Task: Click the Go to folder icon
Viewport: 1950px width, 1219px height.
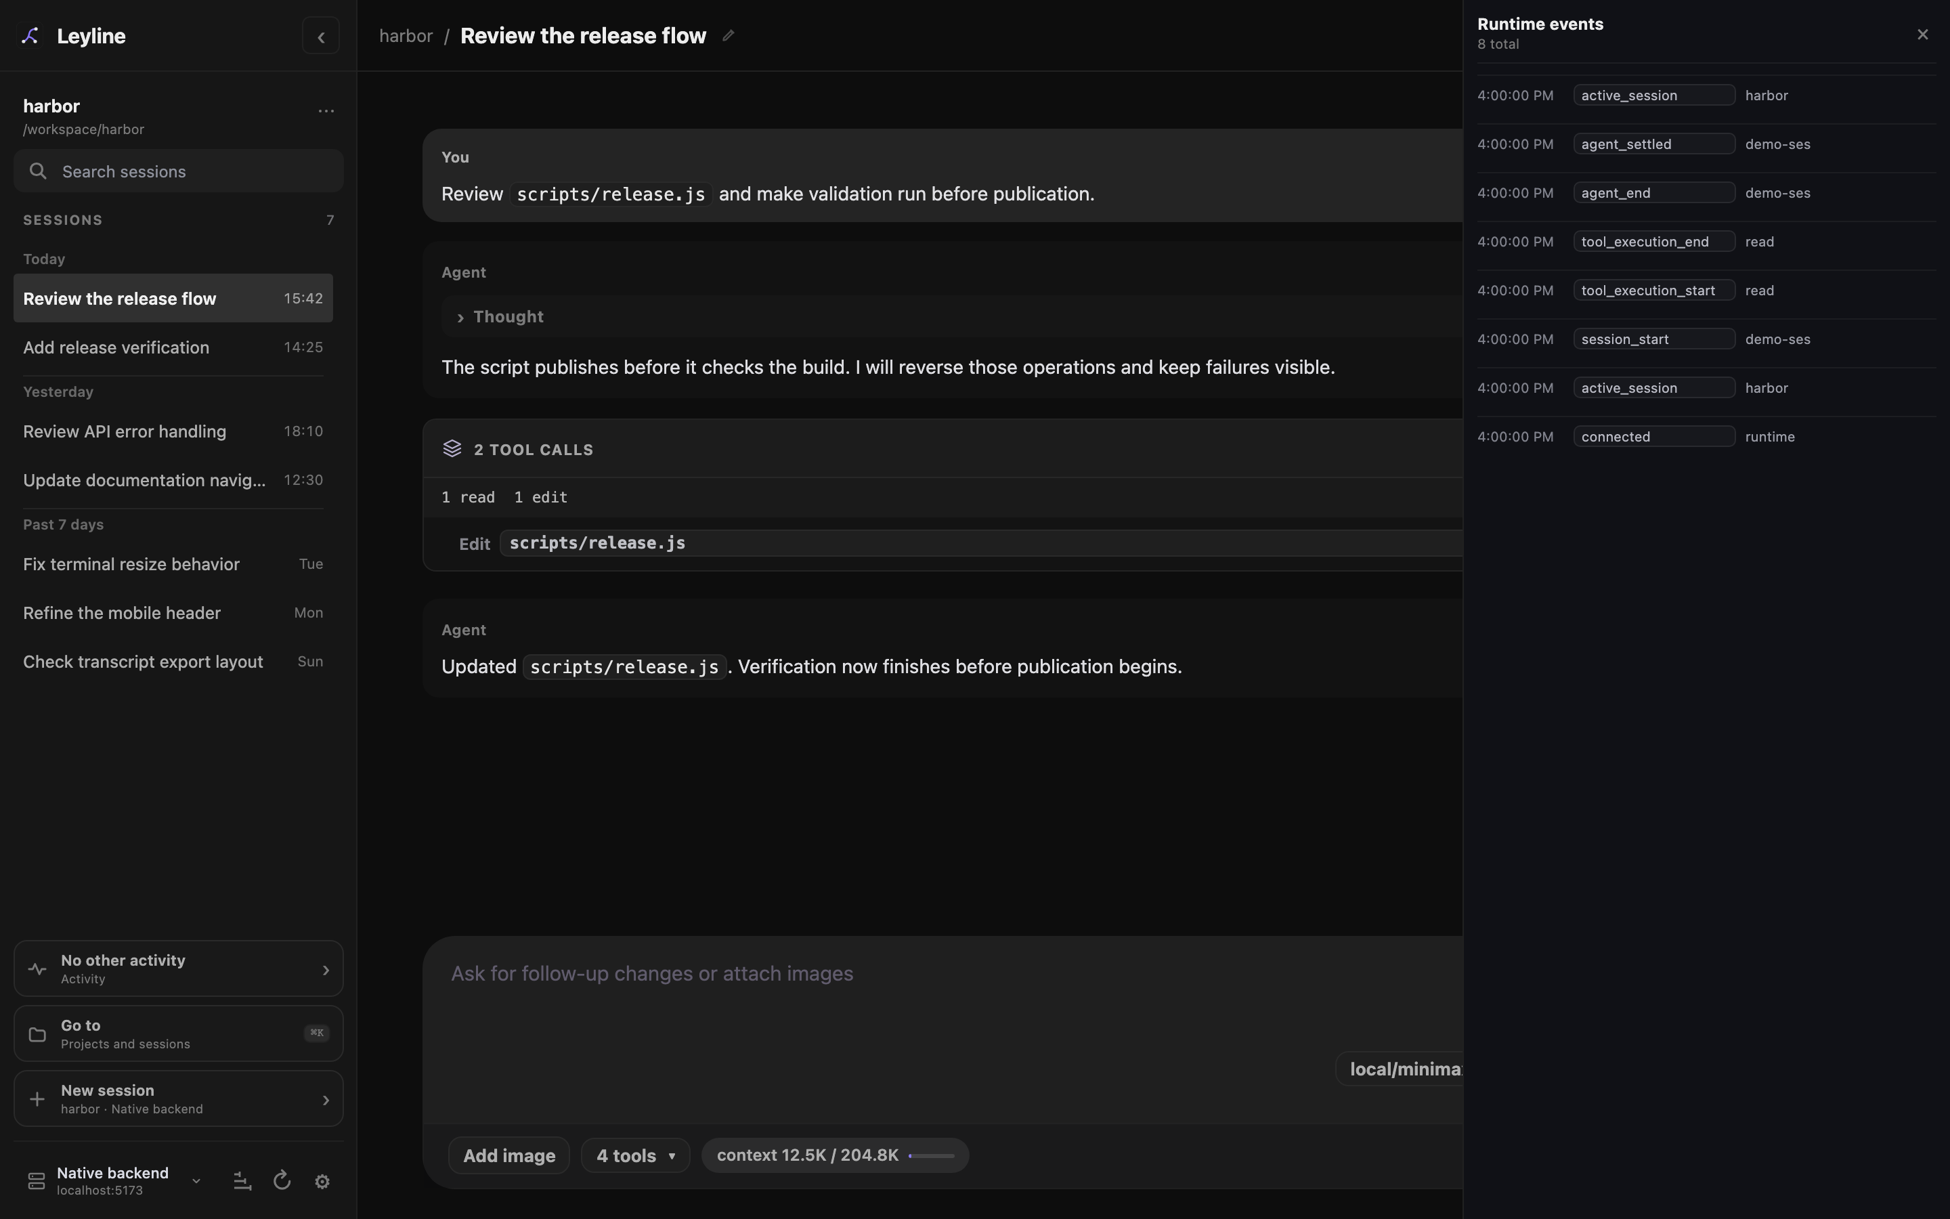Action: click(x=37, y=1034)
